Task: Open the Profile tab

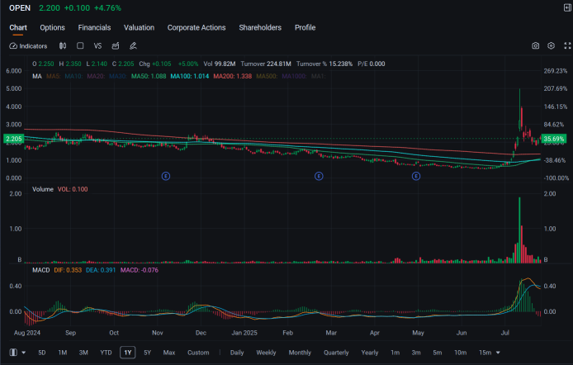Action: click(x=305, y=28)
